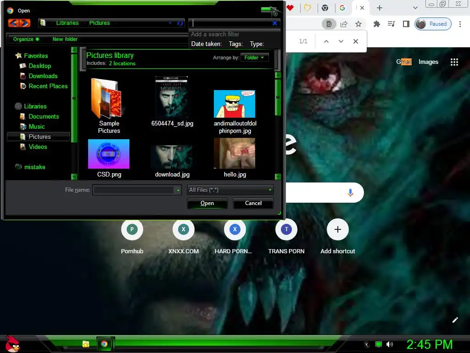The image size is (470, 353).
Task: Open Recent Places in the sidebar
Action: click(x=48, y=86)
